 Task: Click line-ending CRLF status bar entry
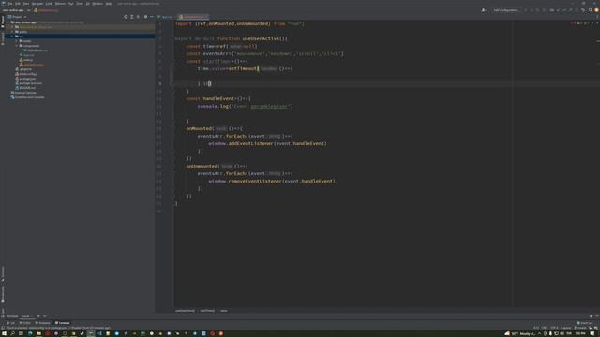[545, 328]
